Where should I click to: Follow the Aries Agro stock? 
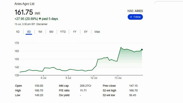[x=135, y=17]
